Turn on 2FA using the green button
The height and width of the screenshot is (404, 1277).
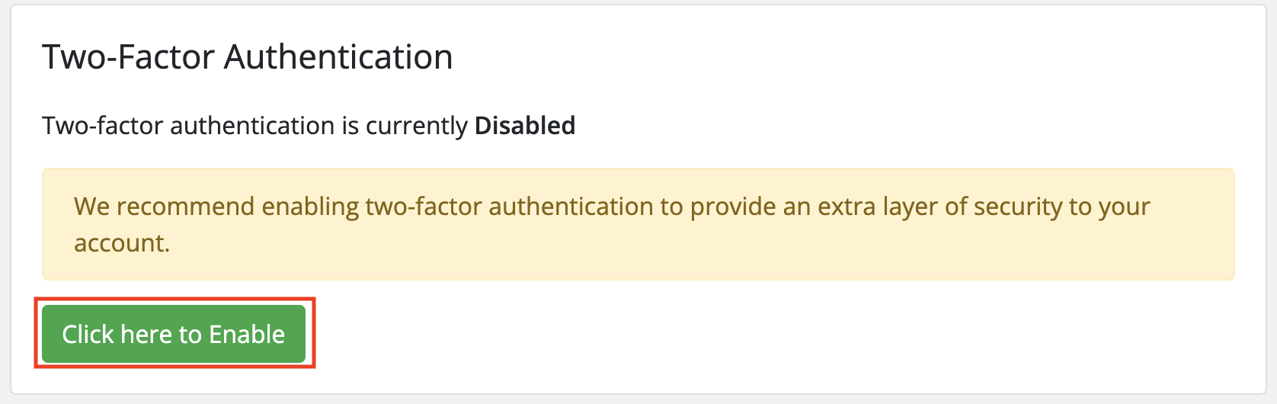click(174, 334)
